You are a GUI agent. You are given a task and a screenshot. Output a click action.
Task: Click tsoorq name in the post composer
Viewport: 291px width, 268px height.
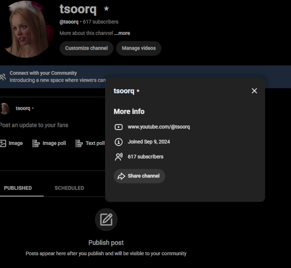coord(23,108)
